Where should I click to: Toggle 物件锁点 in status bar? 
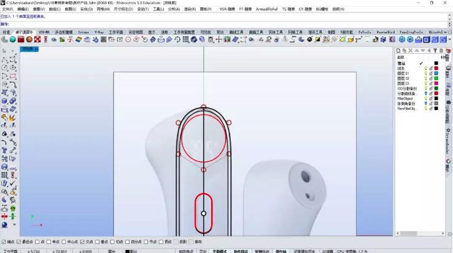[241, 251]
